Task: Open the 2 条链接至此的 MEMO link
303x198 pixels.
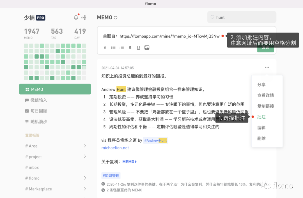Action: point(125,190)
